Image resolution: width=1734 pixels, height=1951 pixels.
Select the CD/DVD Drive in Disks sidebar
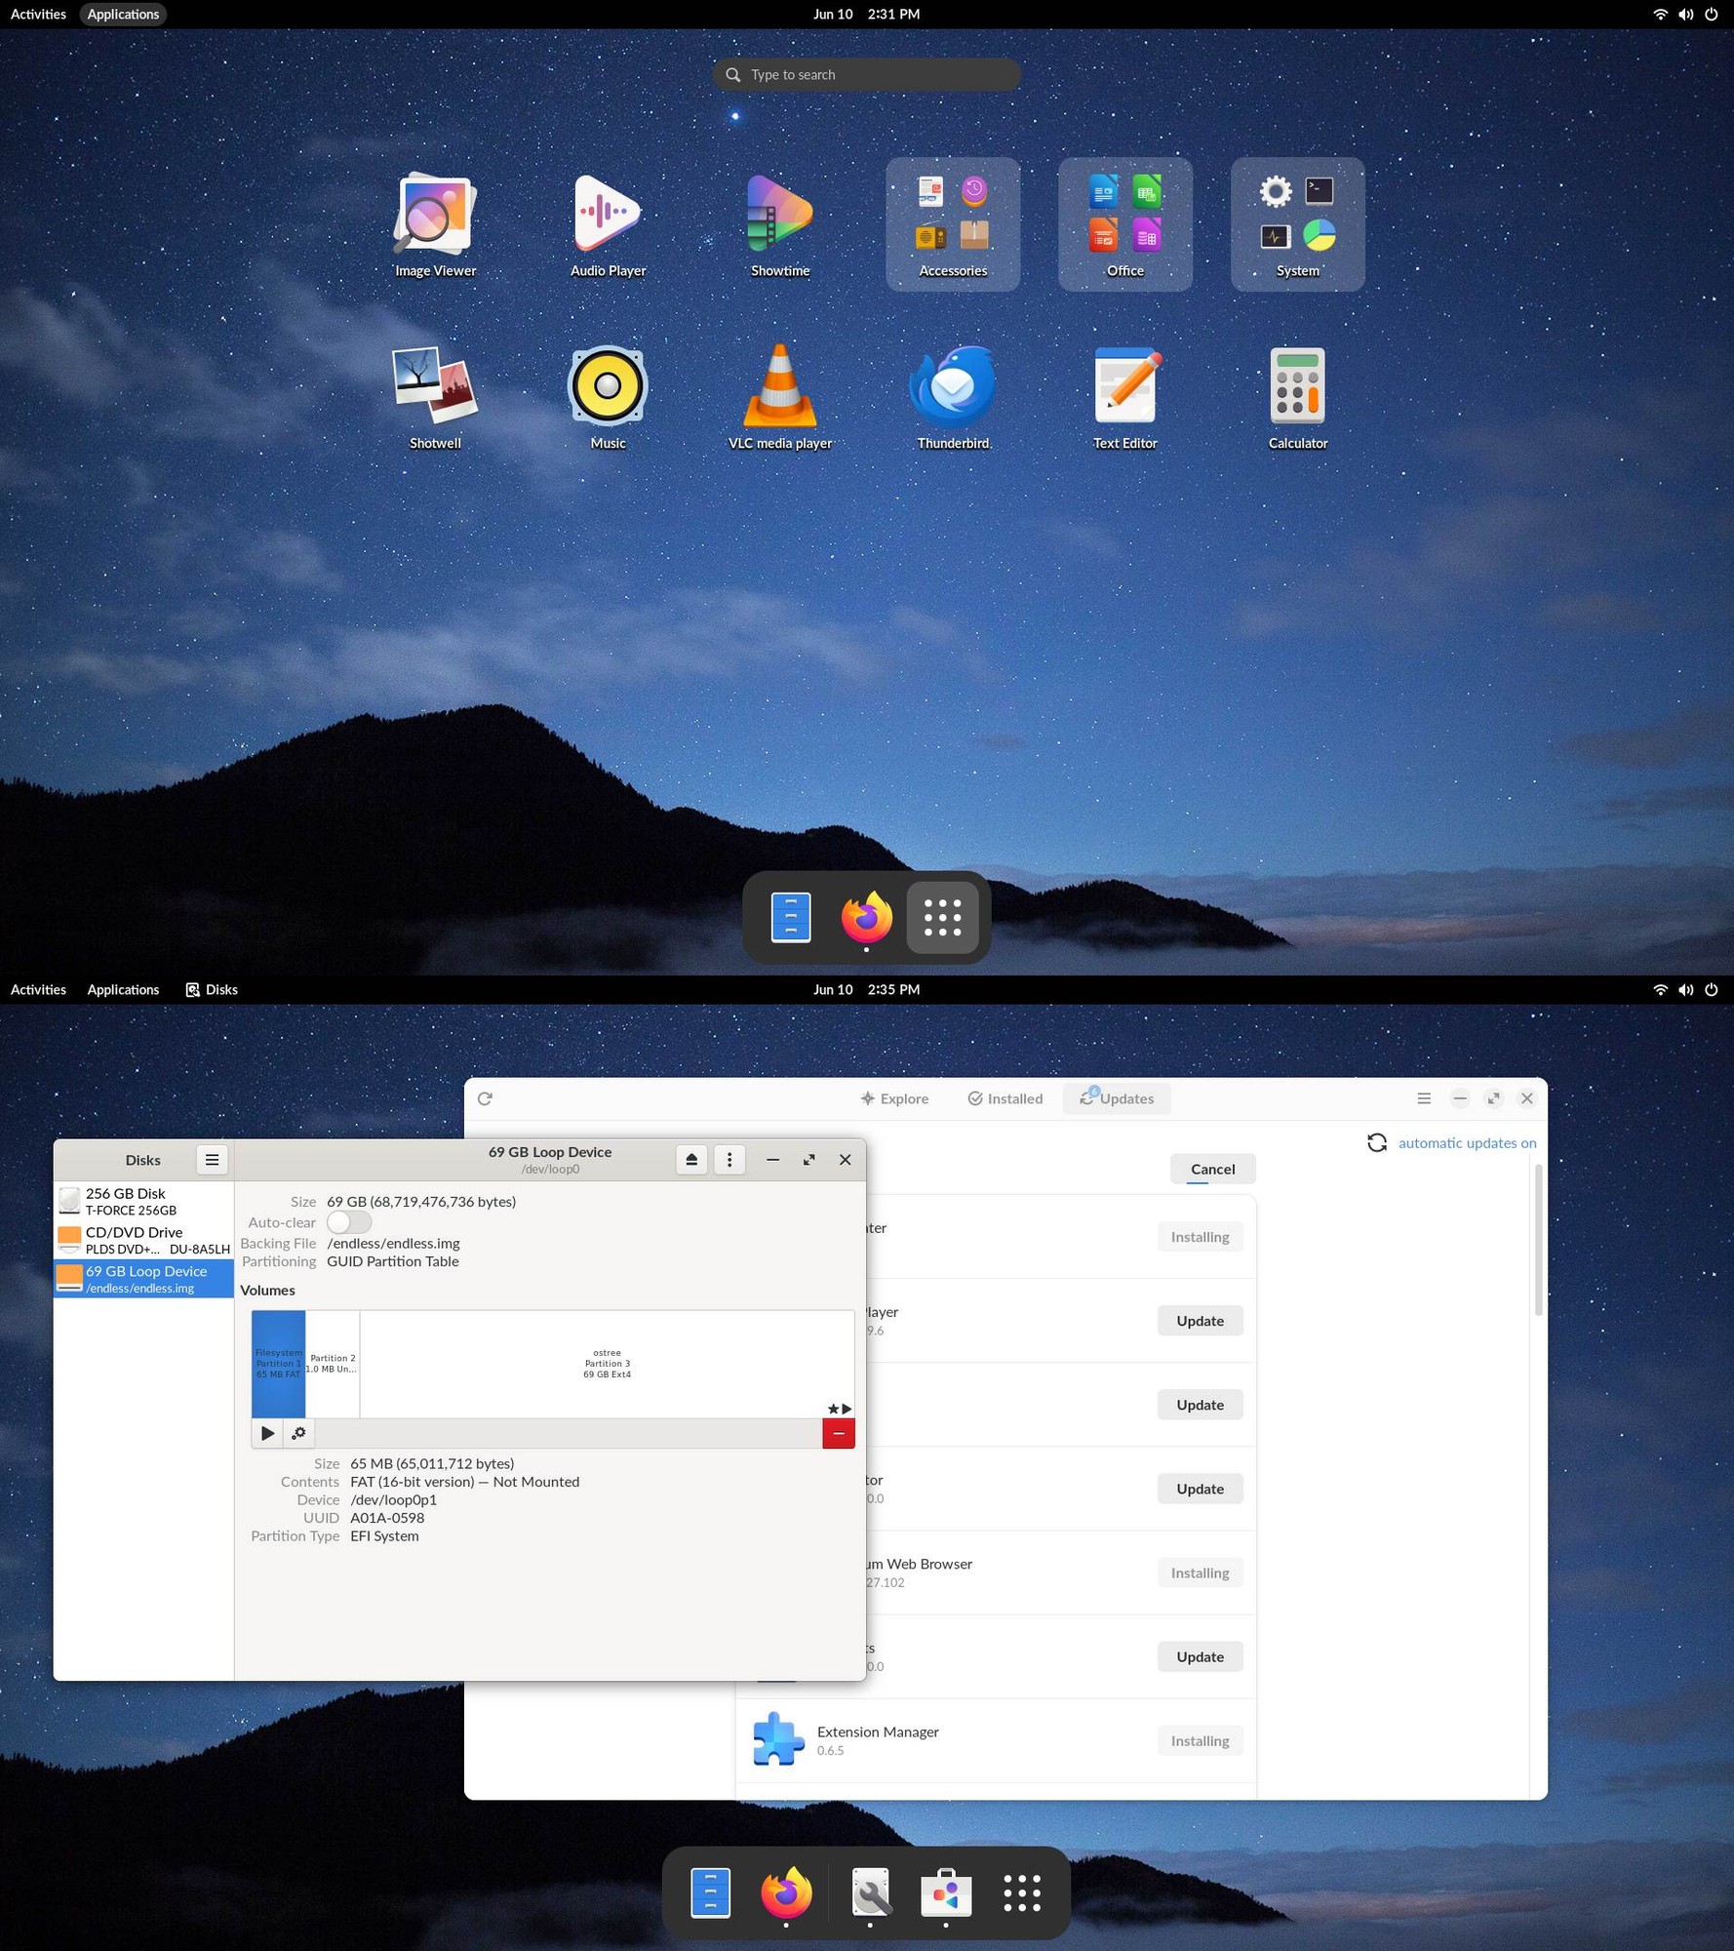pyautogui.click(x=143, y=1240)
